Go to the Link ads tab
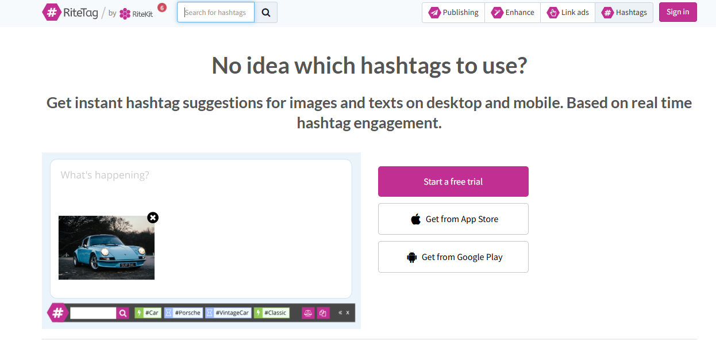Viewport: 716px width, 340px height. [x=568, y=13]
